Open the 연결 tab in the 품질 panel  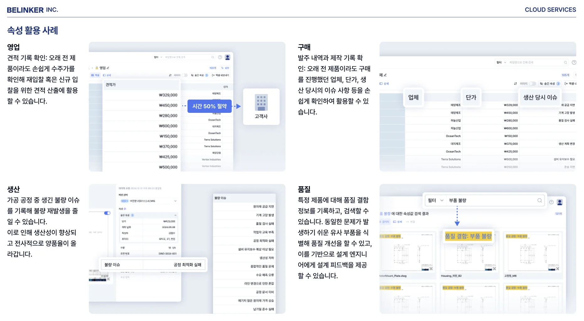tap(410, 222)
